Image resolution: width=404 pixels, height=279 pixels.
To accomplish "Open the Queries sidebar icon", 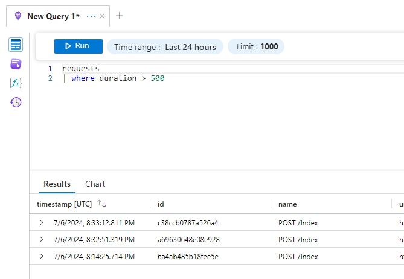I will (16, 64).
